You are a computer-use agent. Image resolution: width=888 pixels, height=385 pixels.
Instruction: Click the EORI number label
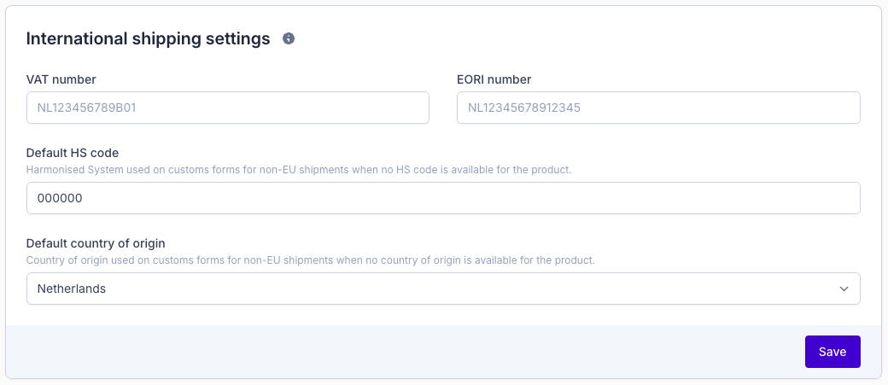494,79
